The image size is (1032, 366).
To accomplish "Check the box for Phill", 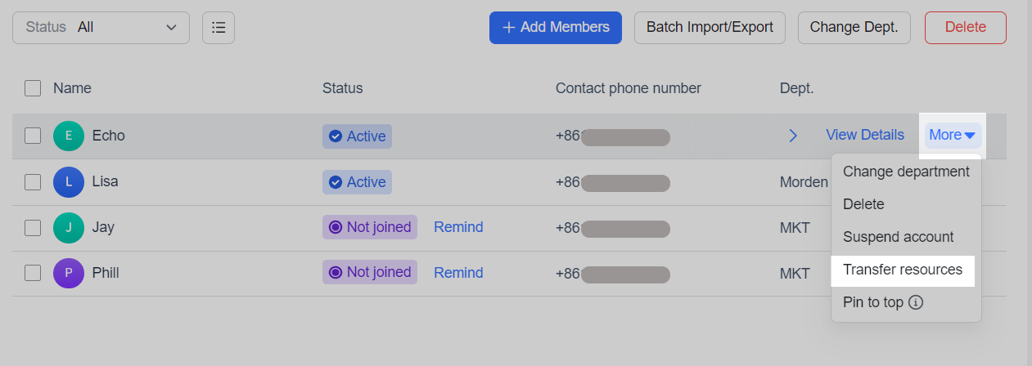I will 33,273.
